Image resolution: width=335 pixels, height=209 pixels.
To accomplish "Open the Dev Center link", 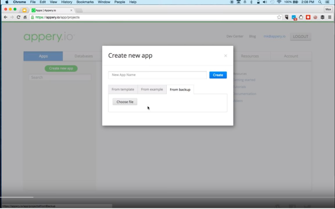I will tap(234, 36).
